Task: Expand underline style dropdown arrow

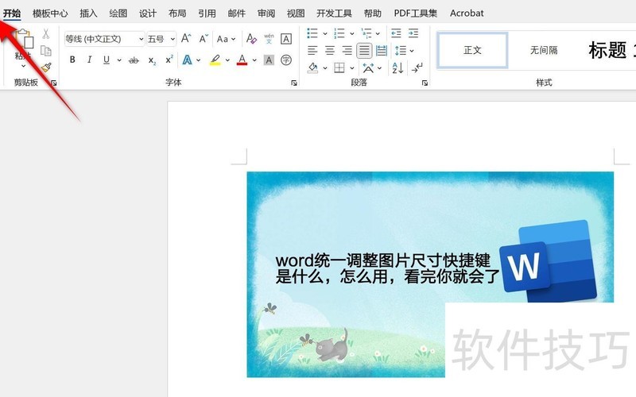Action: [x=119, y=60]
